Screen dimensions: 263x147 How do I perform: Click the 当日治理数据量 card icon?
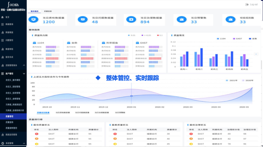tap(131, 19)
